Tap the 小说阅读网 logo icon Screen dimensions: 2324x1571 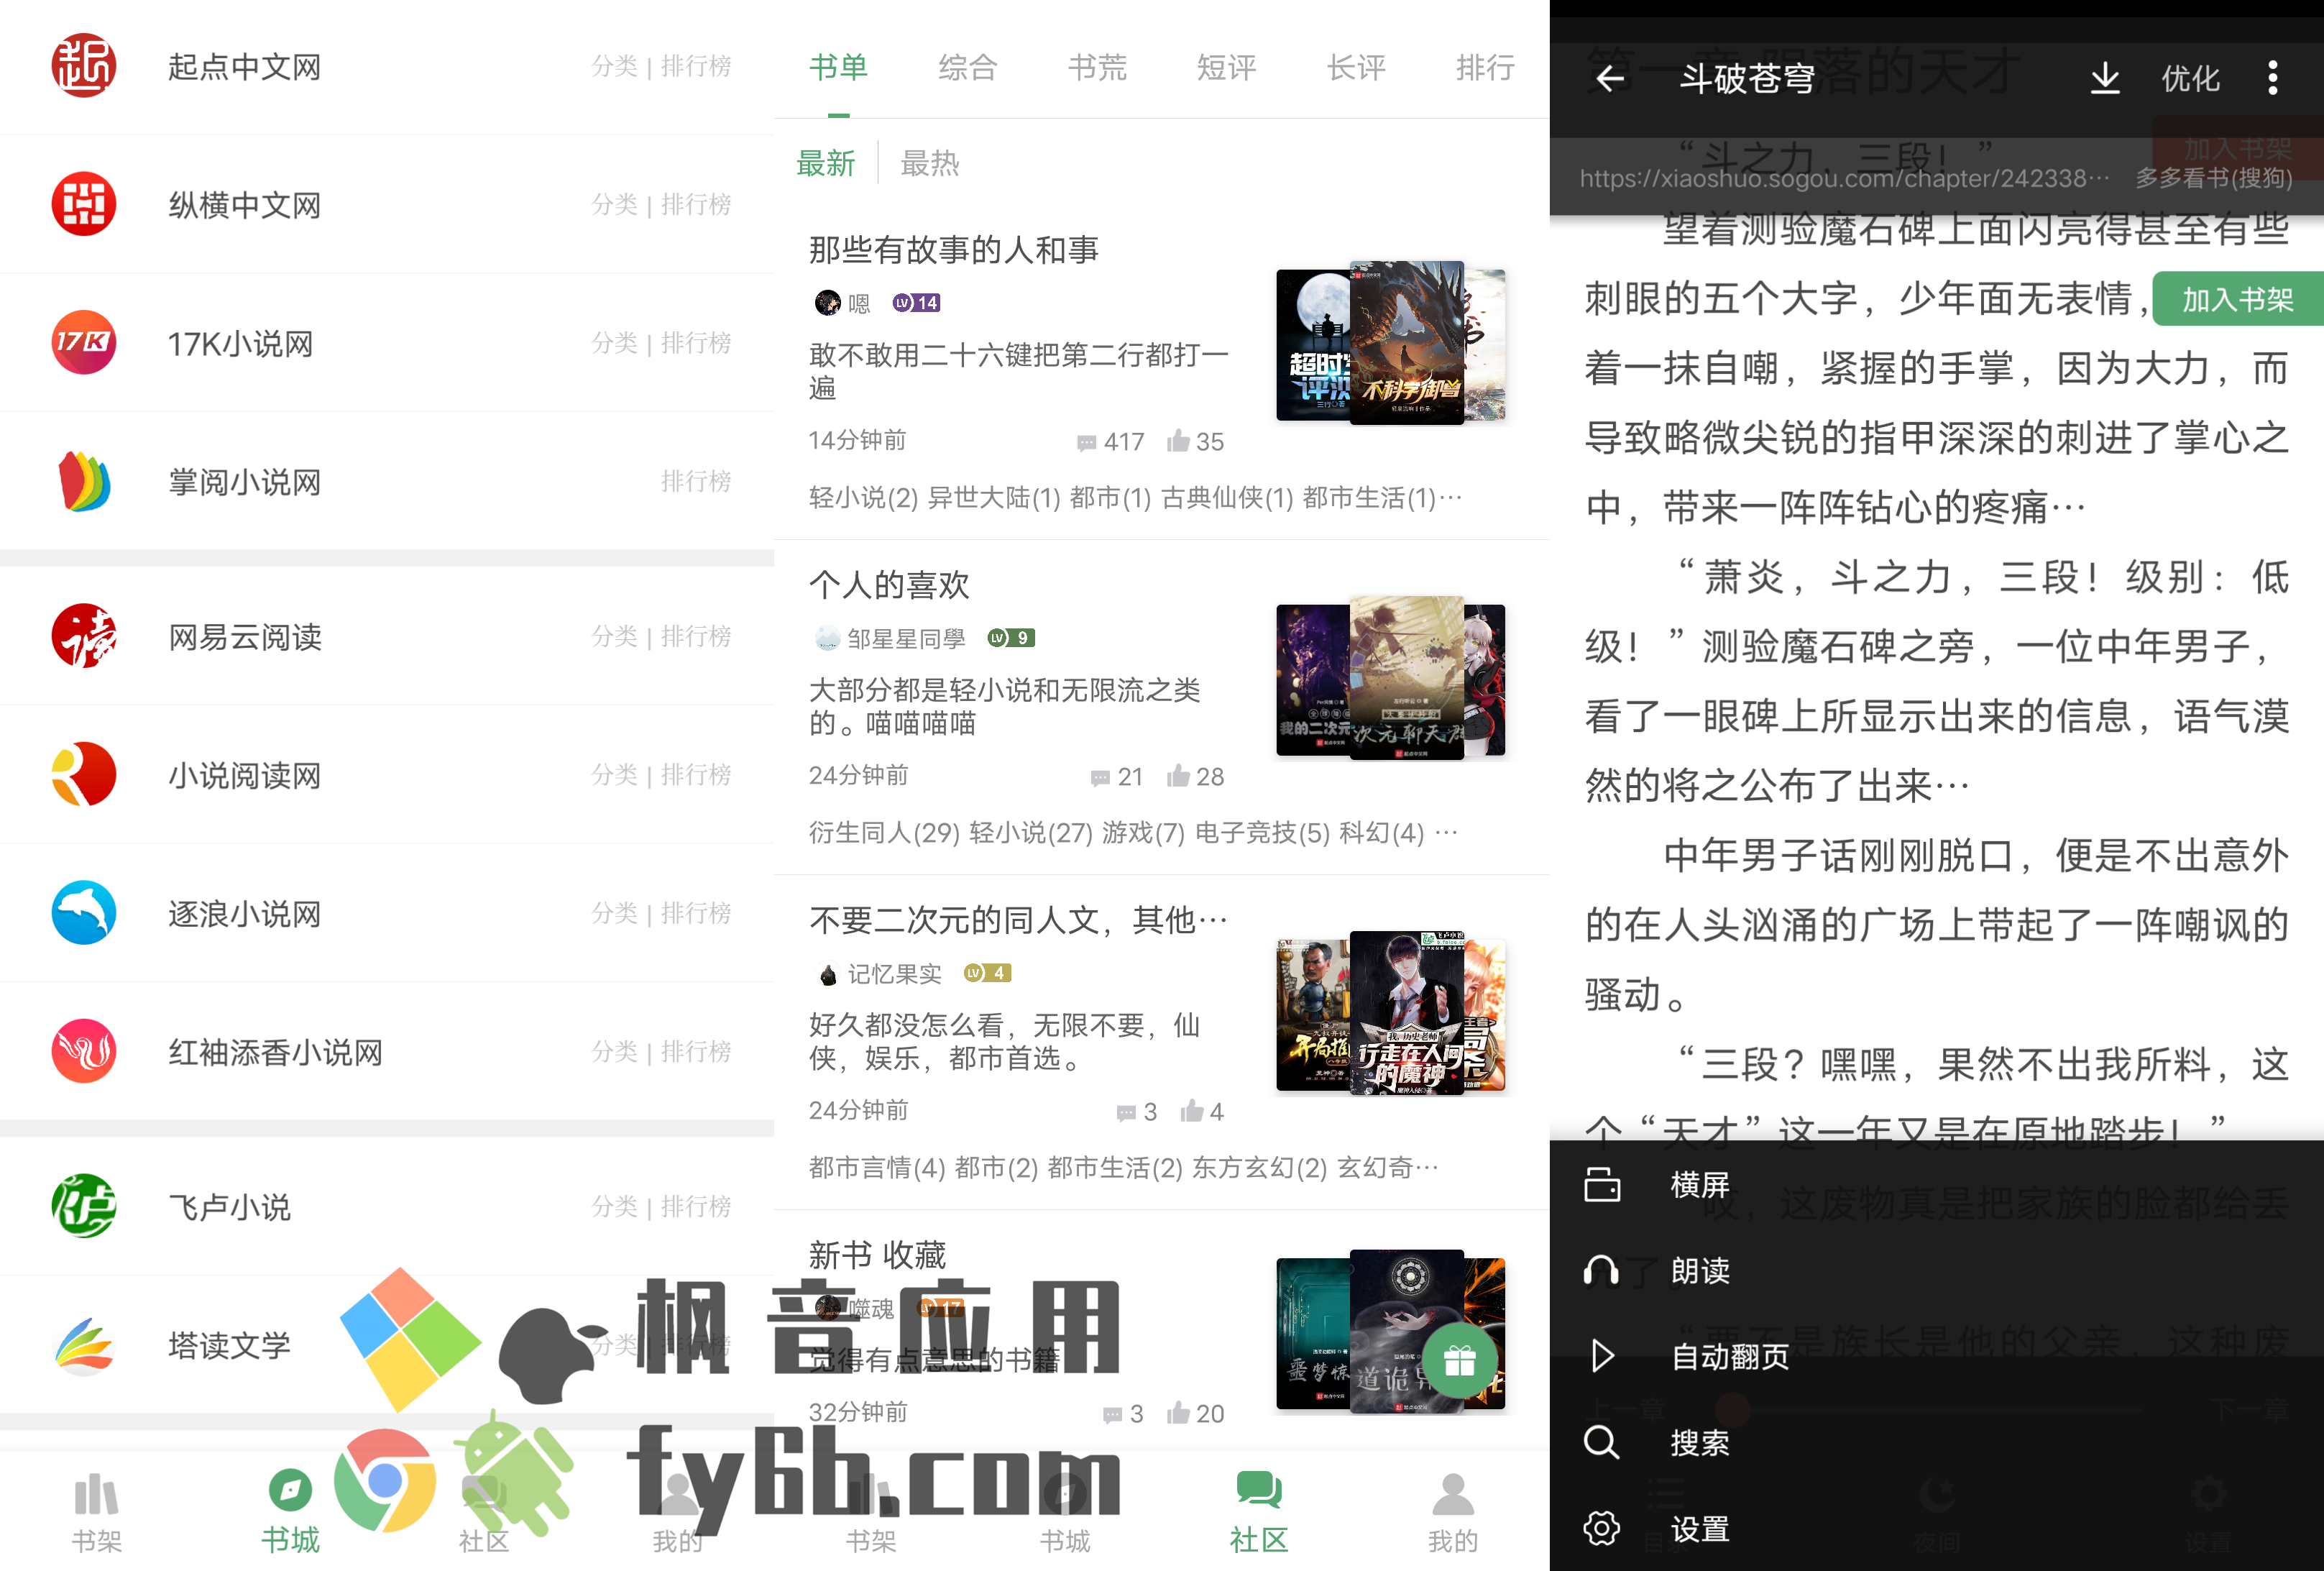point(84,774)
